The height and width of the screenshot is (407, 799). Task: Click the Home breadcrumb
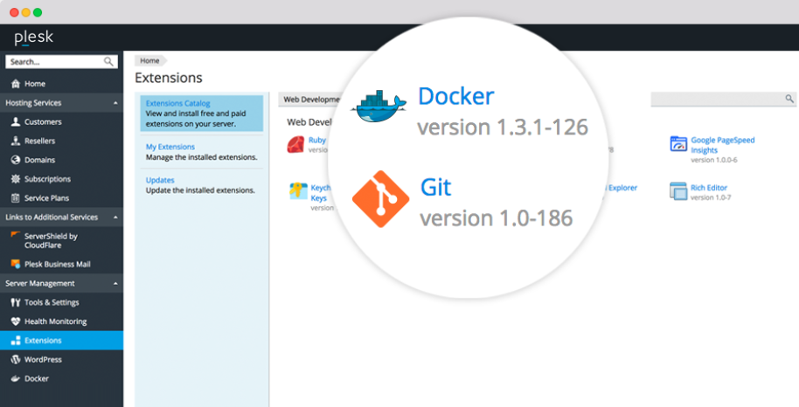(x=150, y=60)
